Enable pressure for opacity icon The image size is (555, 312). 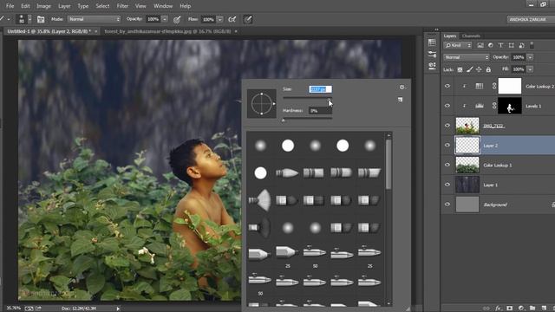[x=177, y=19]
